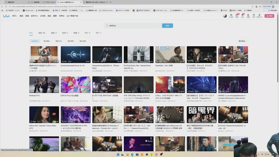Image resolution: width=279 pixels, height=157 pixels.
Task: Open 漫画 in the top navigation
Action: click(49, 16)
